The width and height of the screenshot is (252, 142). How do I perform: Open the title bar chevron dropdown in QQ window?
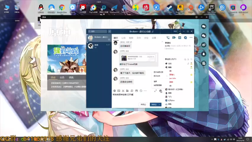179,31
